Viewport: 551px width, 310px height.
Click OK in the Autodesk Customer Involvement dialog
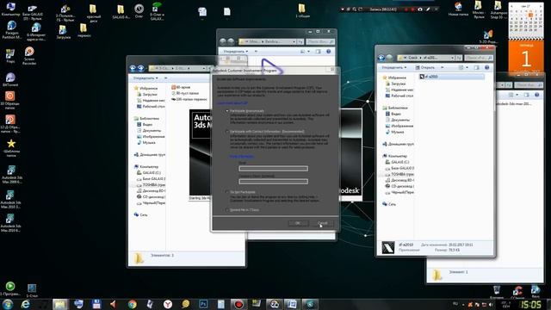298,223
